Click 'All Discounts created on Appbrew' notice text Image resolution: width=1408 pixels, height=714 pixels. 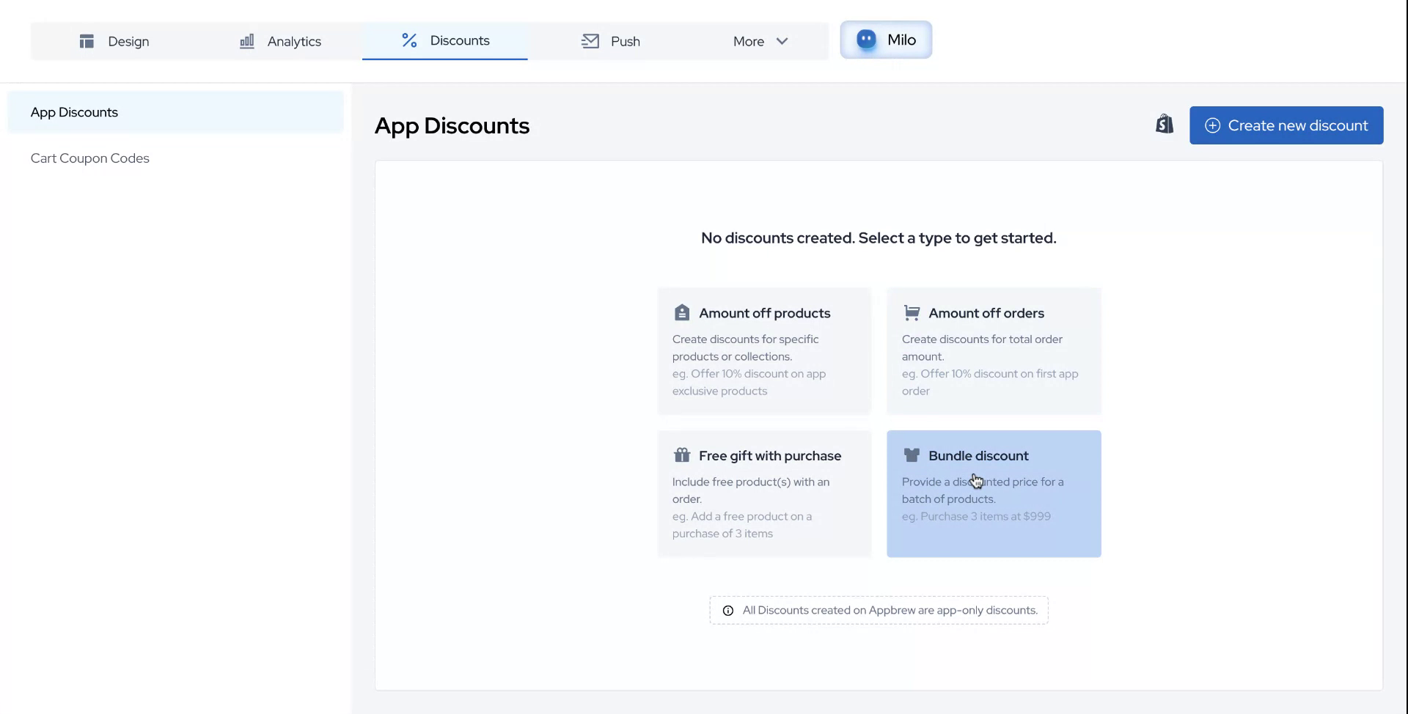pyautogui.click(x=890, y=610)
